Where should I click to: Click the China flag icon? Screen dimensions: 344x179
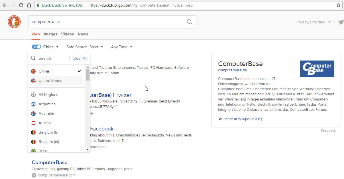coord(33,71)
